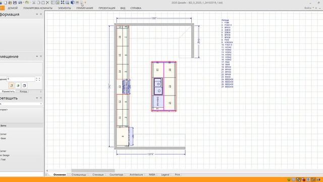Click the Paste icon in top toolbar
323x182 pixels.
pos(43,3)
